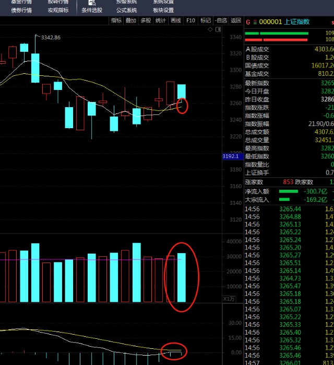Click the green list icon before 000001

[x=255, y=22]
